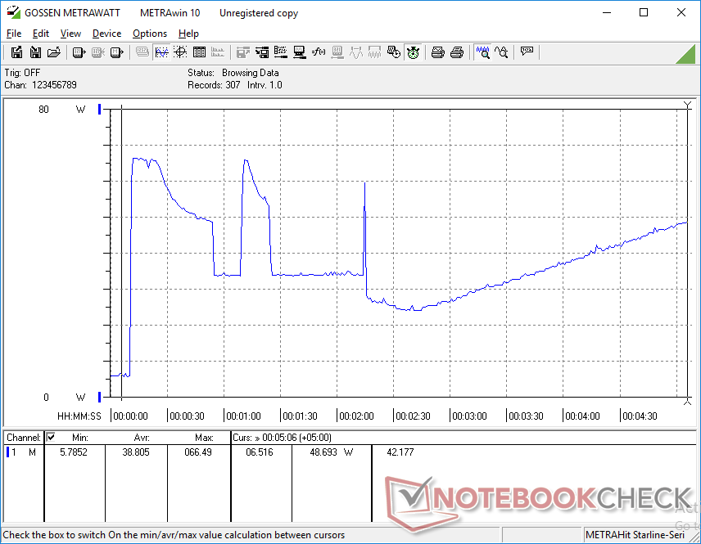This screenshot has width=701, height=544.
Task: Click the load configuration disk icon
Action: click(x=262, y=52)
